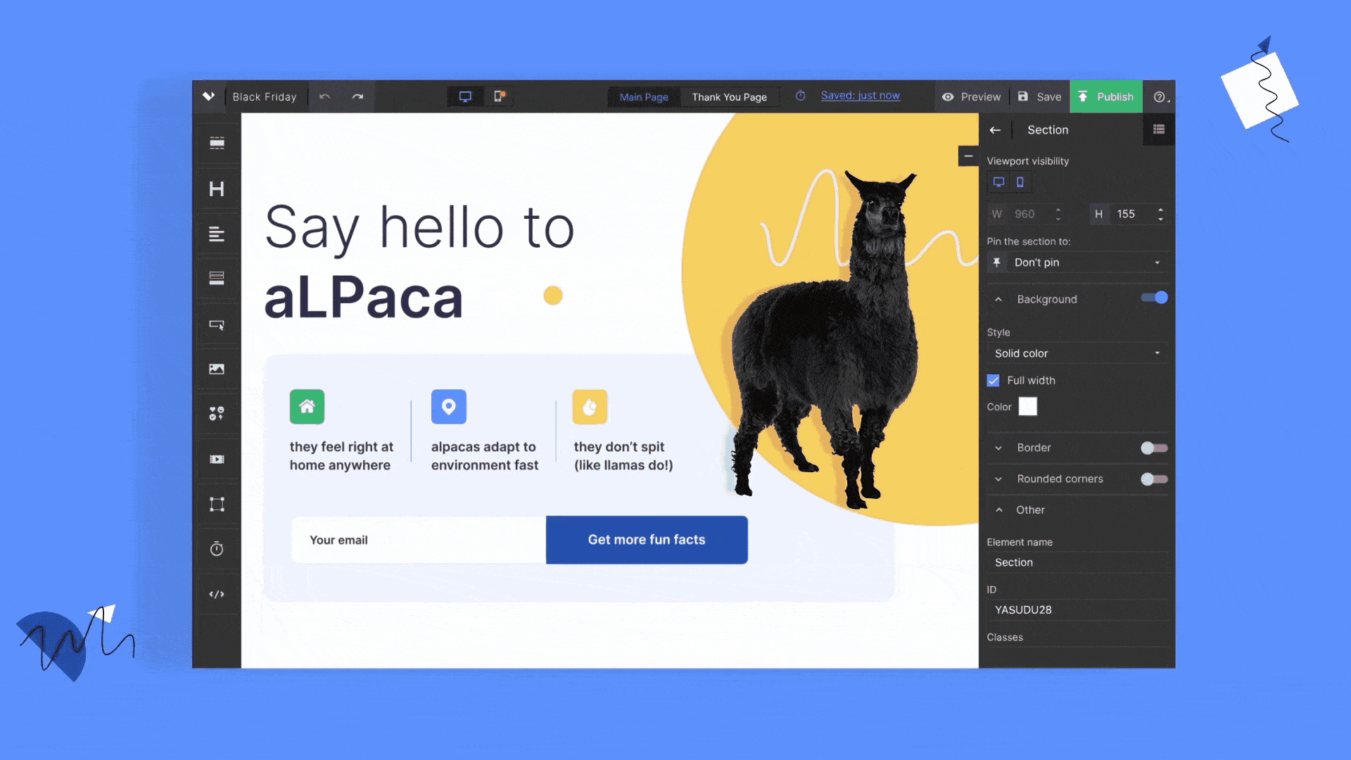The image size is (1351, 760).
Task: Collapse the right panel with minus button
Action: coord(968,156)
